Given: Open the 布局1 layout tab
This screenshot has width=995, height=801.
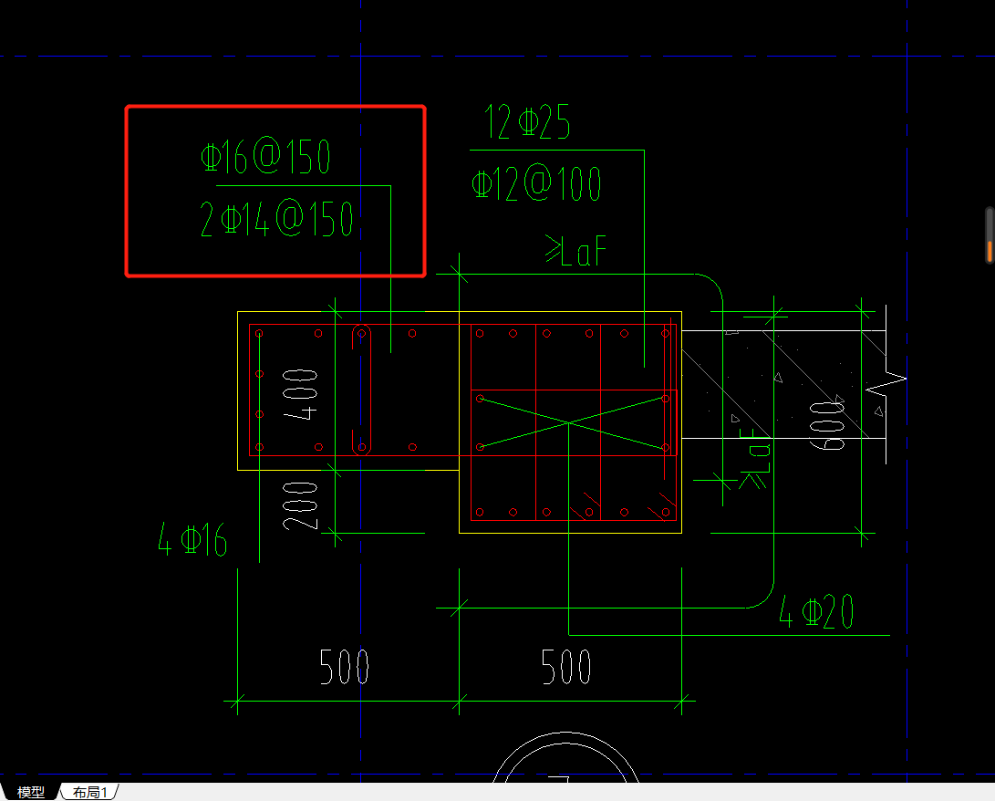Looking at the screenshot, I should click(x=89, y=792).
